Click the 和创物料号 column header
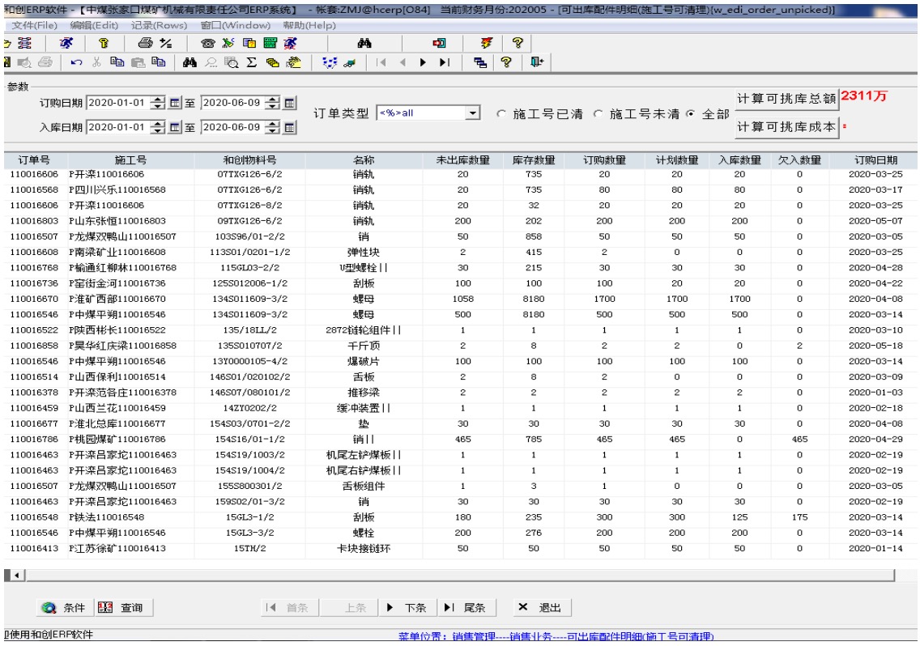920x646 pixels. point(249,160)
